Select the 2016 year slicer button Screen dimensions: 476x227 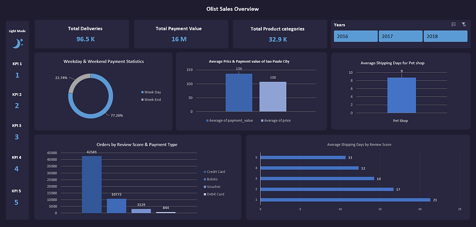356,36
